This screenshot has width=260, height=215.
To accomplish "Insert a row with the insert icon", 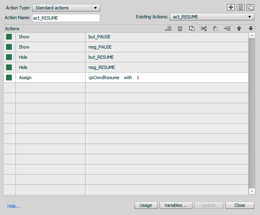I will pos(227,29).
